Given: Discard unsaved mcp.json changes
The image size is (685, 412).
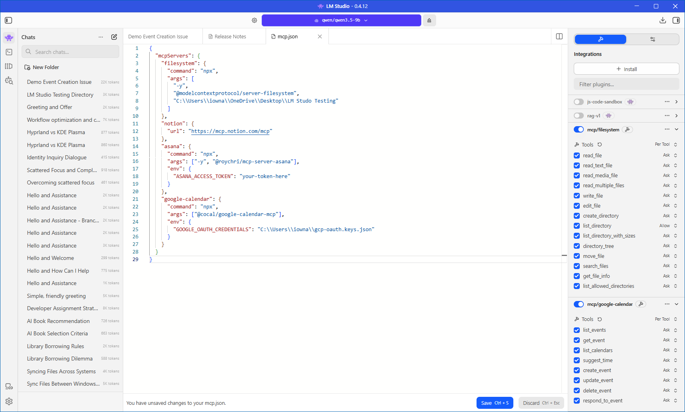Looking at the screenshot, I should pyautogui.click(x=541, y=403).
